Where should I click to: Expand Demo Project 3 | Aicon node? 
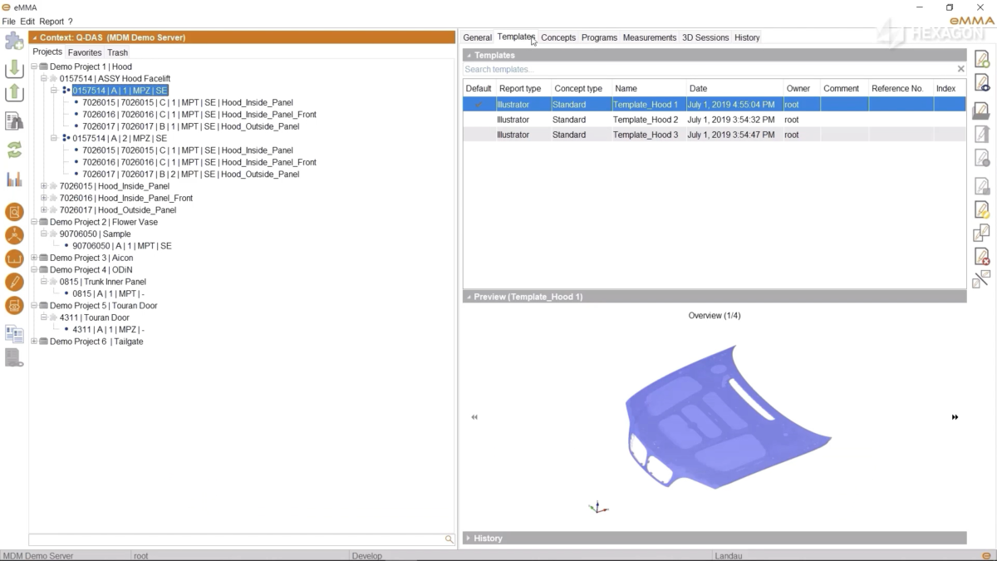tap(34, 258)
